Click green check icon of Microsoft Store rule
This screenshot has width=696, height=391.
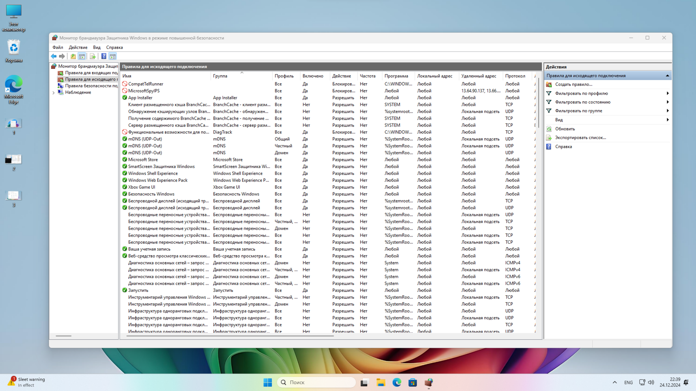pos(124,159)
